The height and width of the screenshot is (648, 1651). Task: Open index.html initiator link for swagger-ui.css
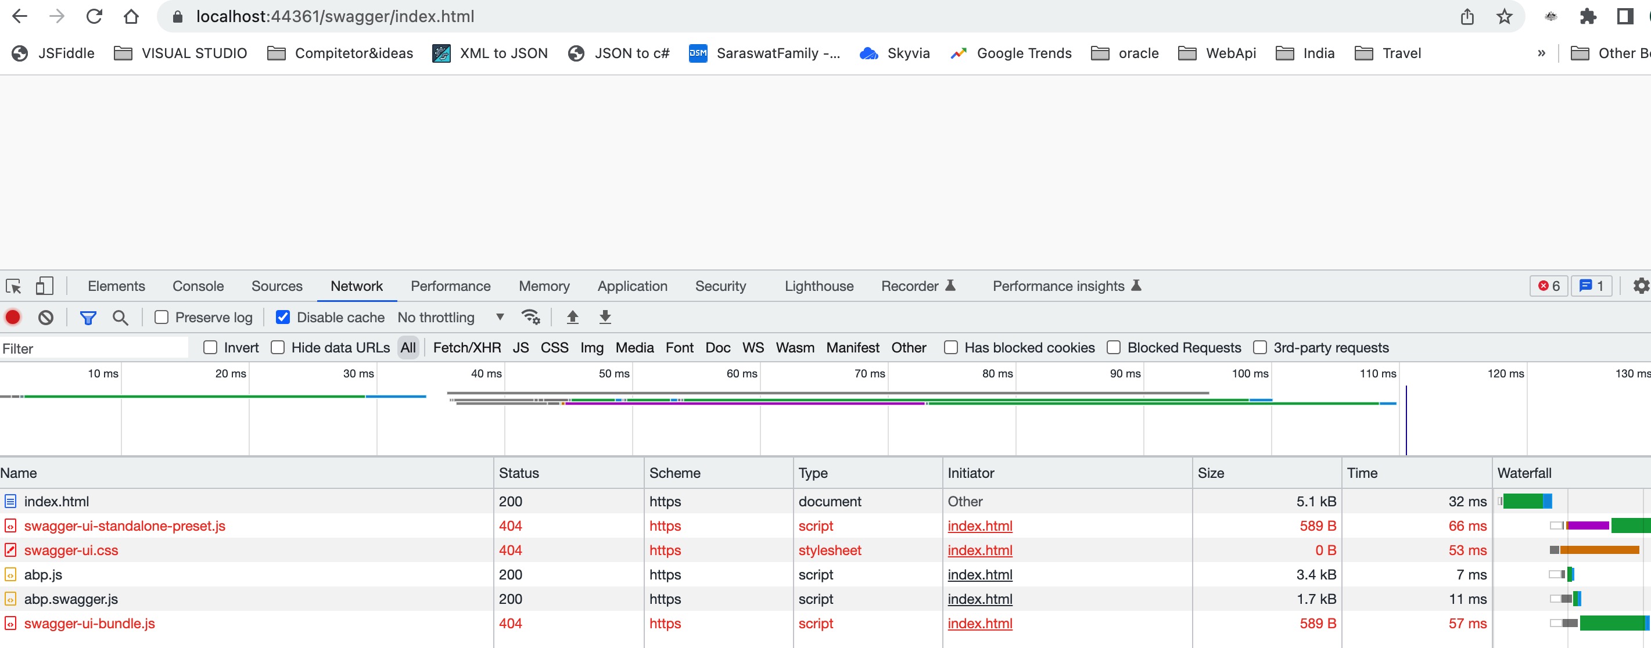[979, 550]
